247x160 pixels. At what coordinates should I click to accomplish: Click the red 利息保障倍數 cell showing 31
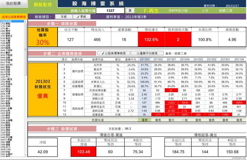[171, 90]
